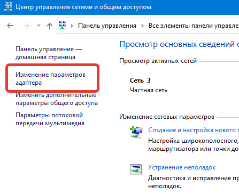Click Настройка широкополосного description text
The width and height of the screenshot is (239, 194).
point(194,145)
